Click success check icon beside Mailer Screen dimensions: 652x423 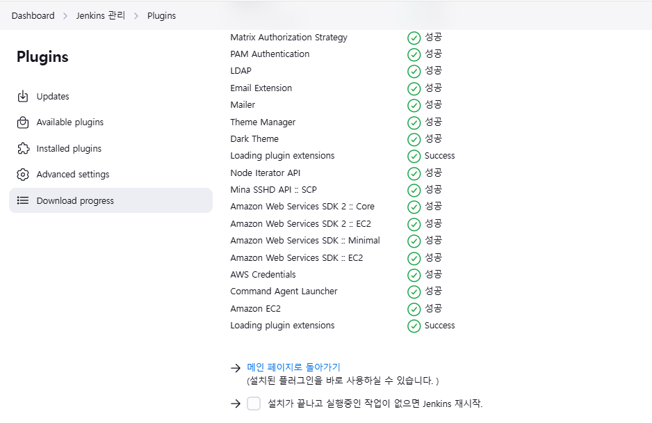pyautogui.click(x=414, y=105)
